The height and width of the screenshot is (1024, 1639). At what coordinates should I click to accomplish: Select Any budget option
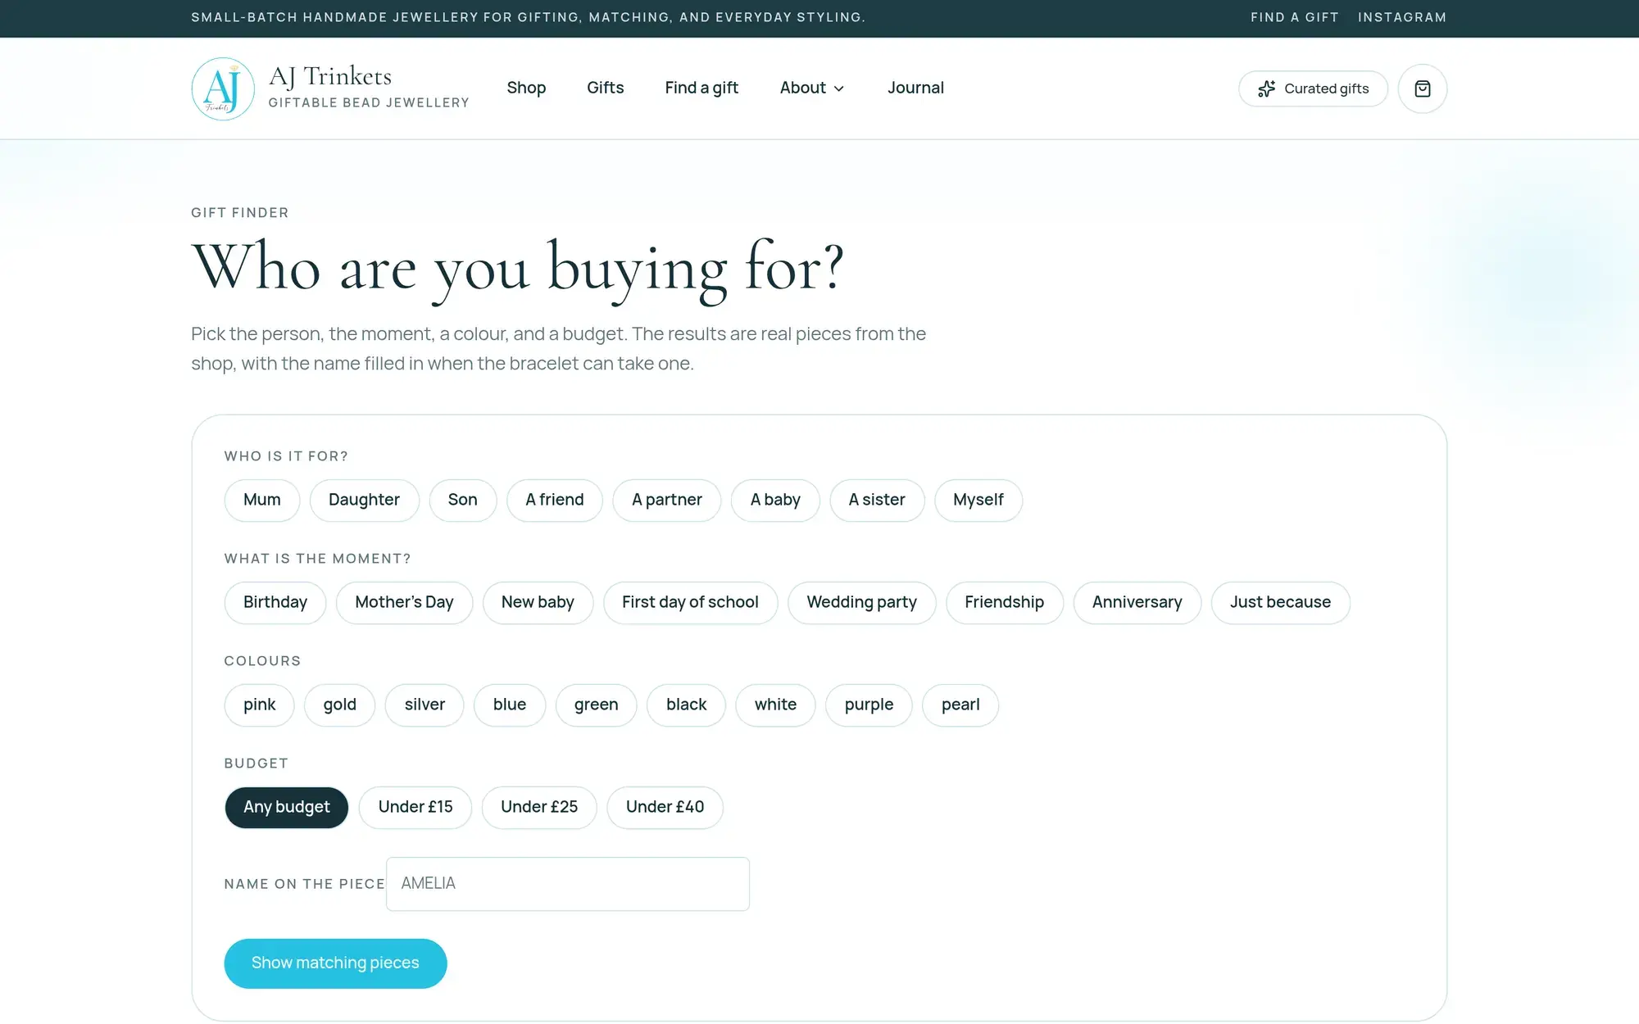coord(287,807)
